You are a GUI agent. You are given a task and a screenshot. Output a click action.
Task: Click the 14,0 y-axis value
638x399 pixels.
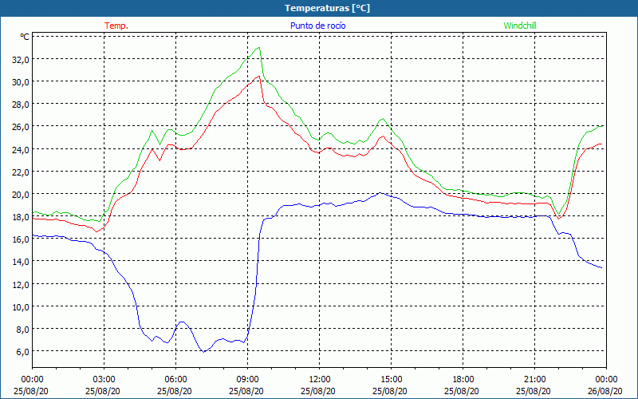coord(21,262)
